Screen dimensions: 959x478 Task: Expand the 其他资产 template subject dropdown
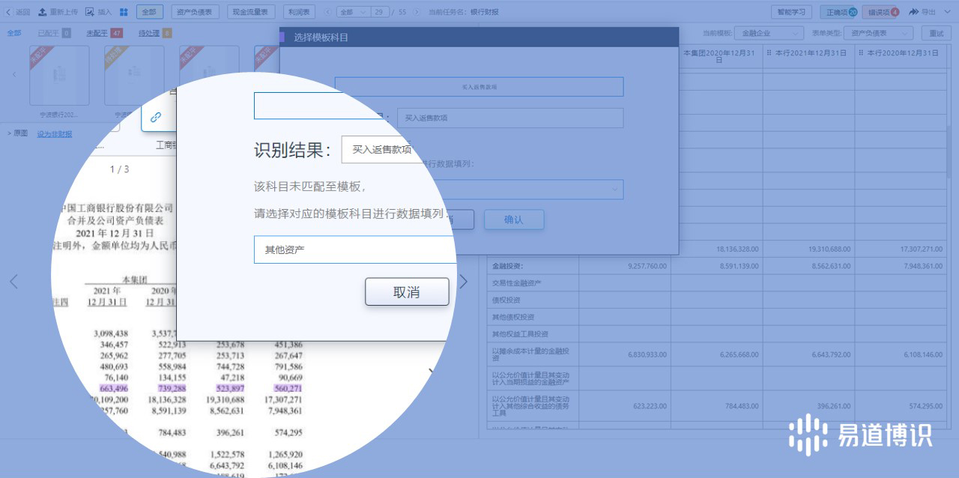coord(354,249)
